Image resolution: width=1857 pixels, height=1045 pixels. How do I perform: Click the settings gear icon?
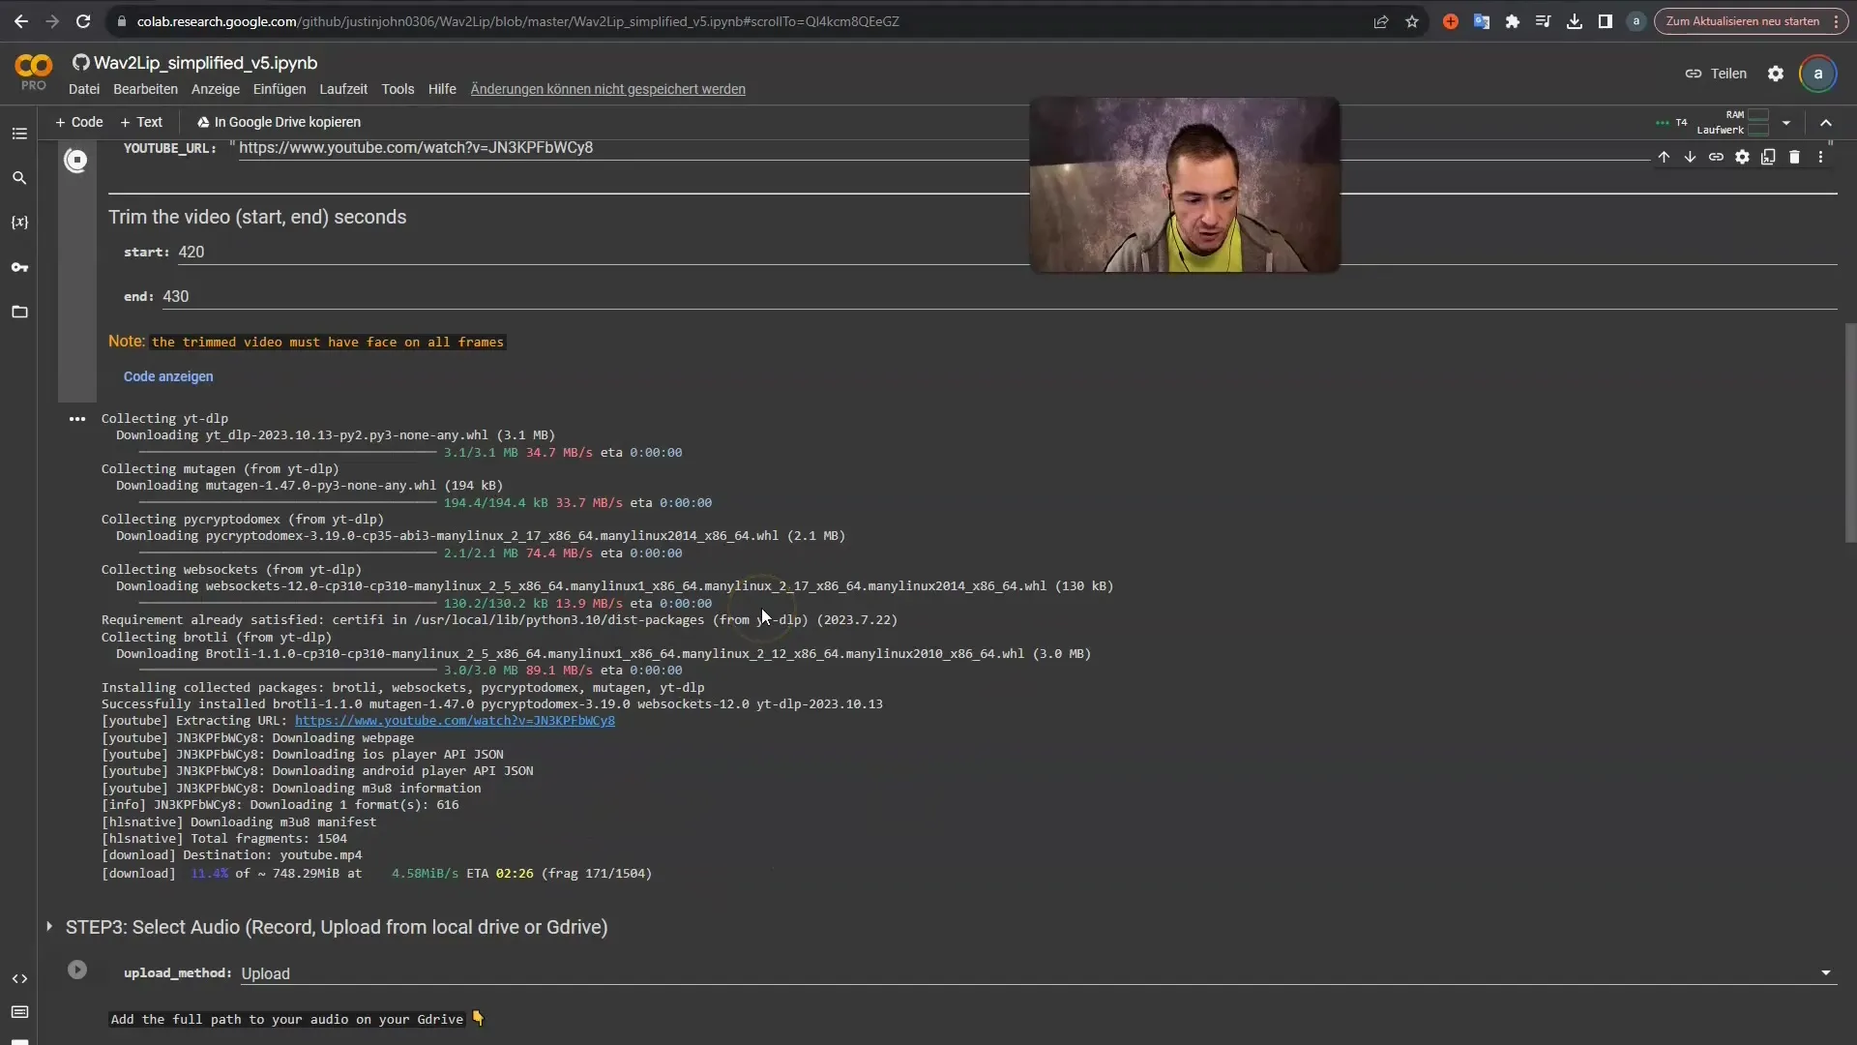[1776, 73]
